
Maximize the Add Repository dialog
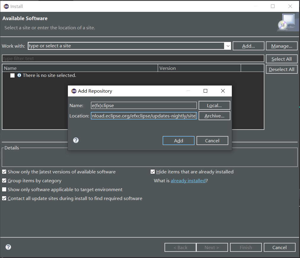click(205, 91)
